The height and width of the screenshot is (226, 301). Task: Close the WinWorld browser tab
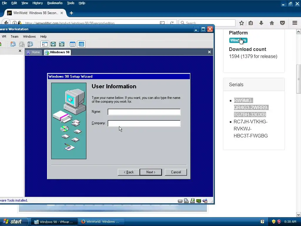tap(62, 13)
